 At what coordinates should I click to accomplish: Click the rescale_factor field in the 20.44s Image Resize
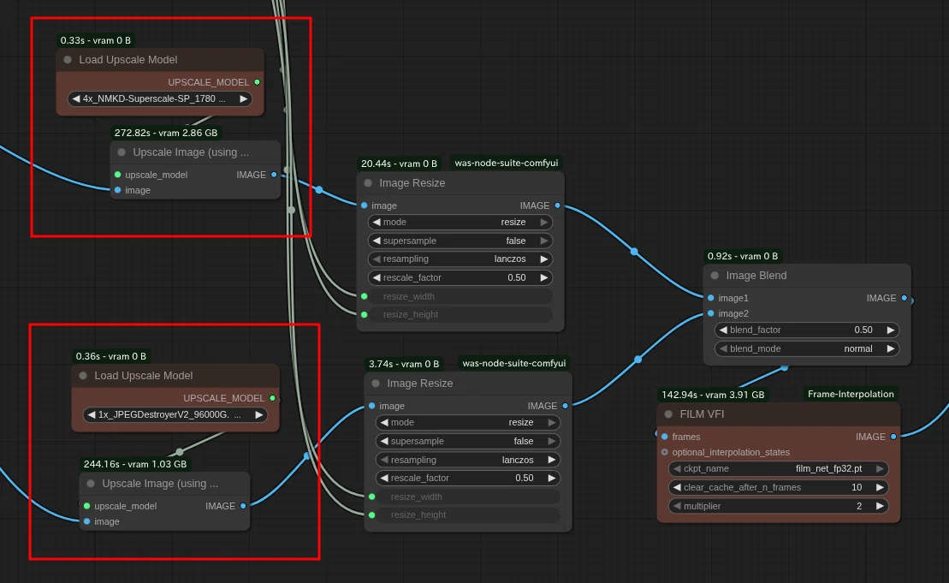coord(460,278)
